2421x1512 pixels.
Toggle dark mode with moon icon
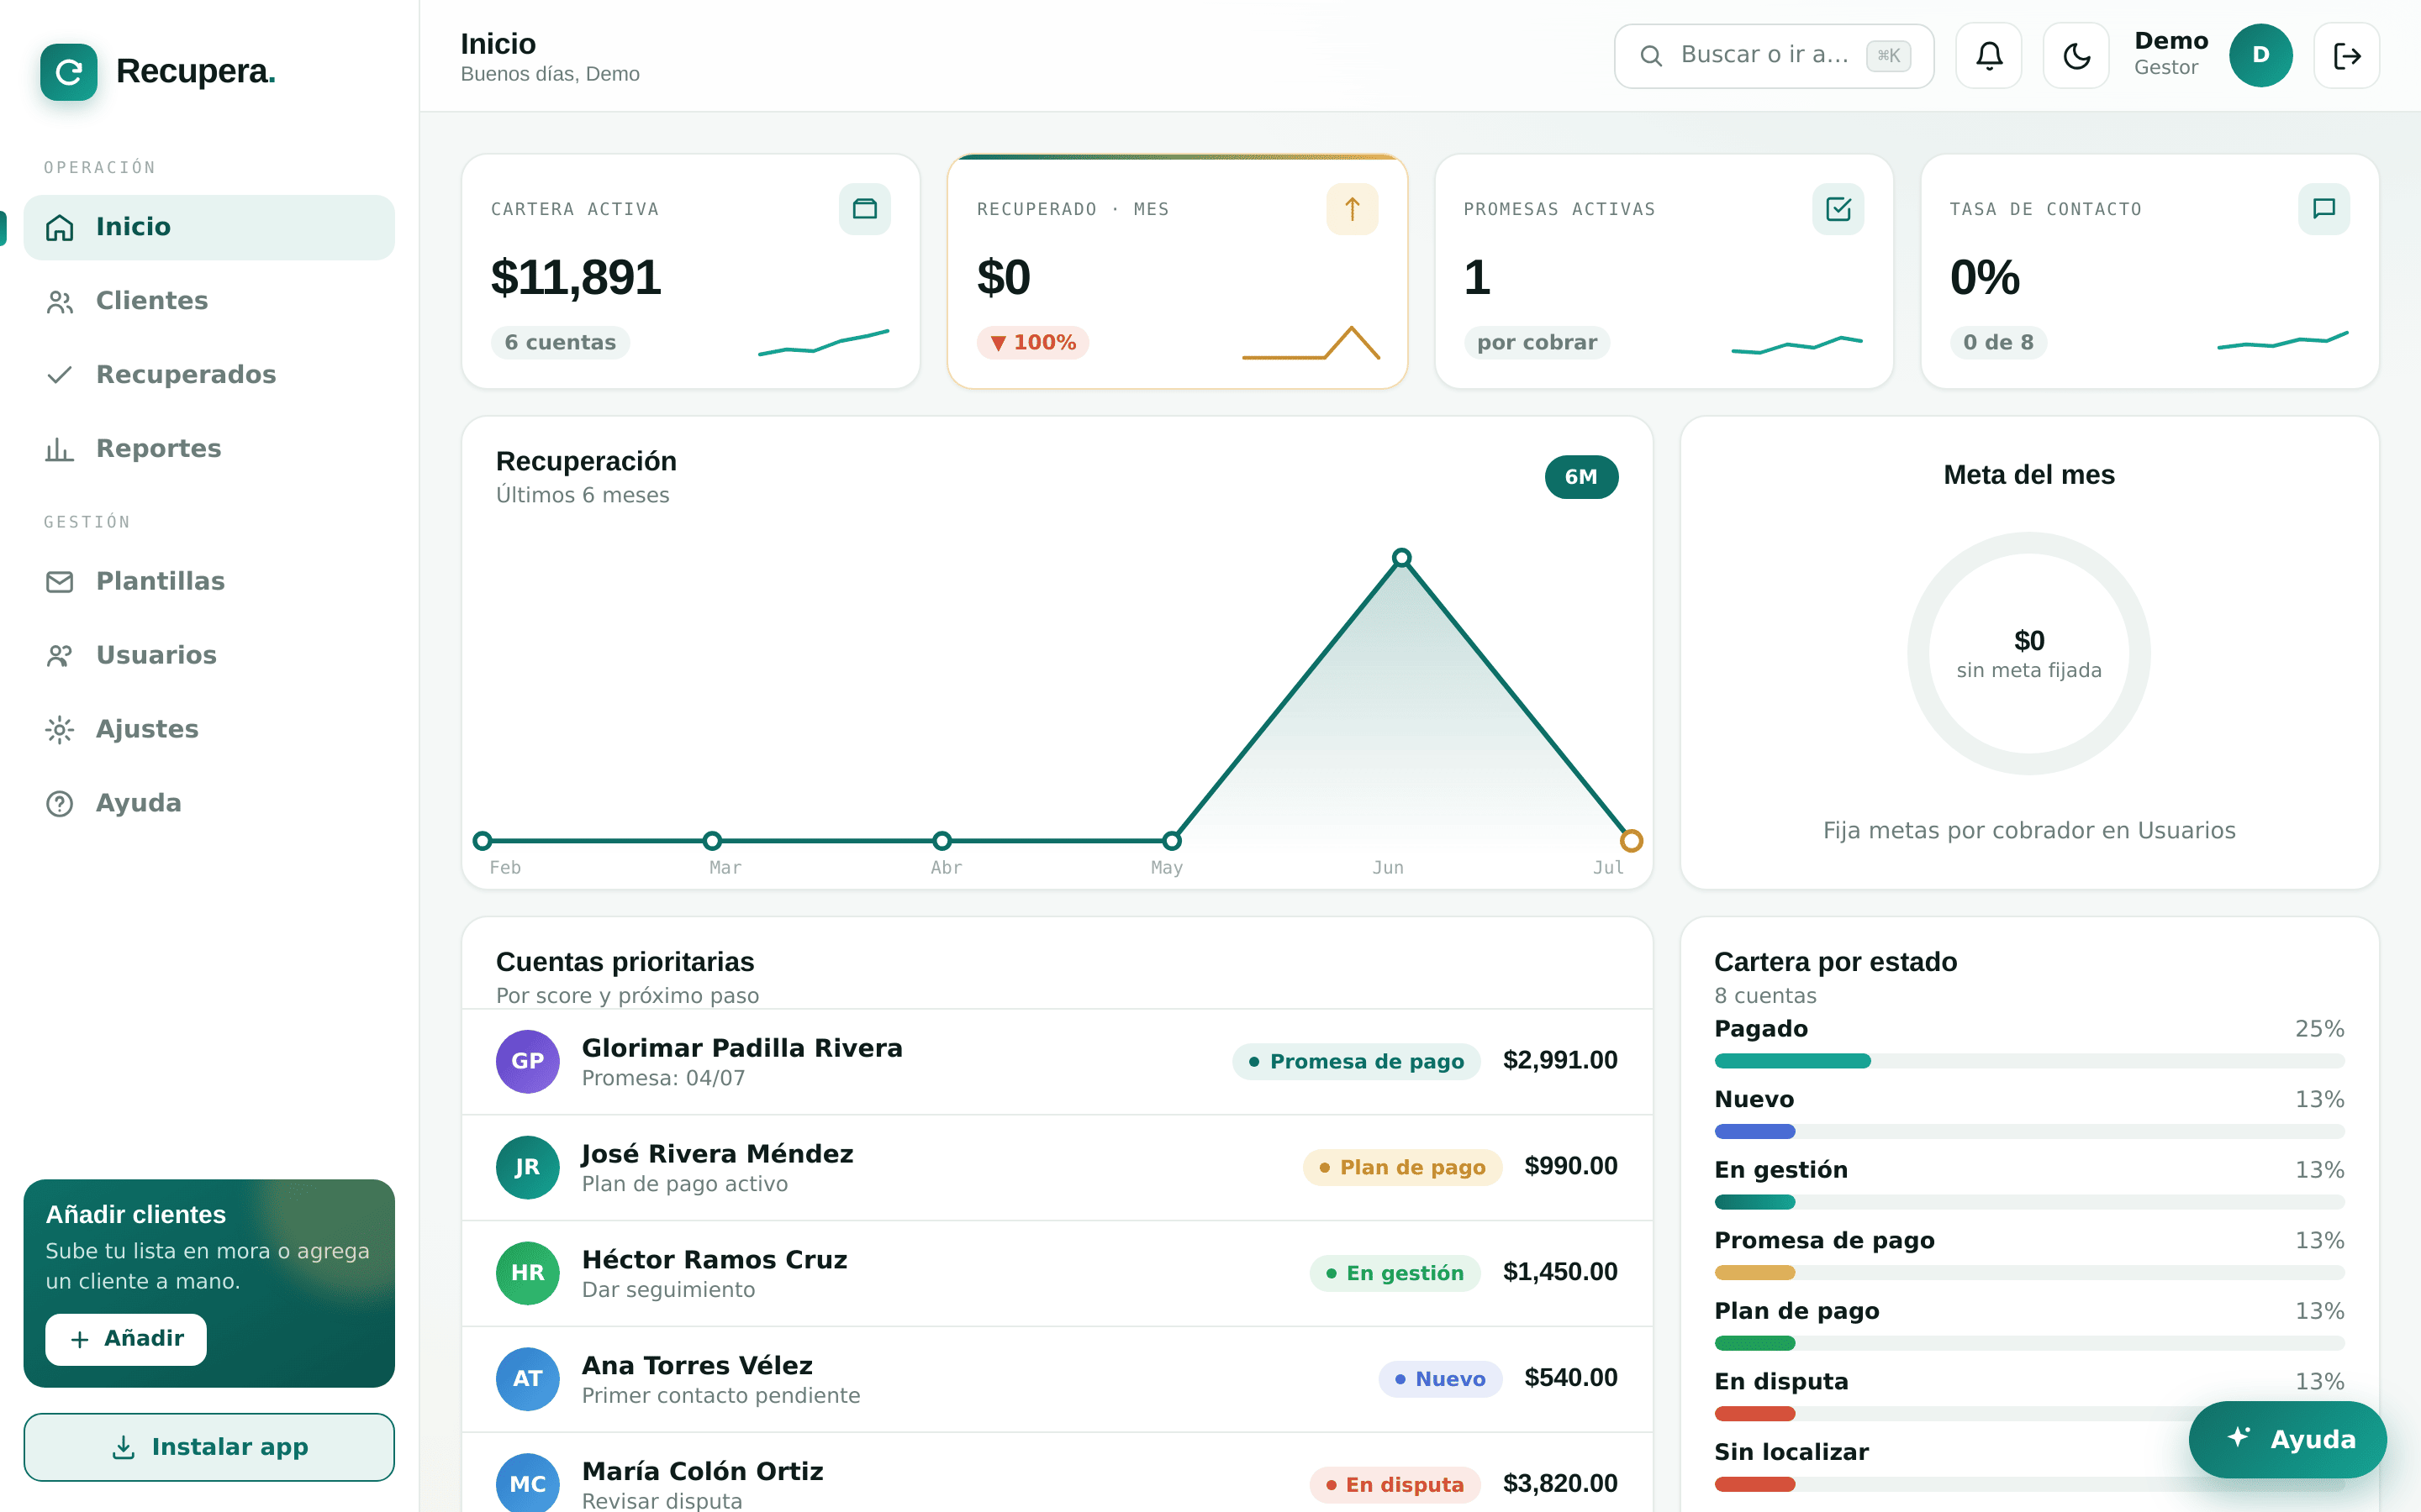[2076, 56]
